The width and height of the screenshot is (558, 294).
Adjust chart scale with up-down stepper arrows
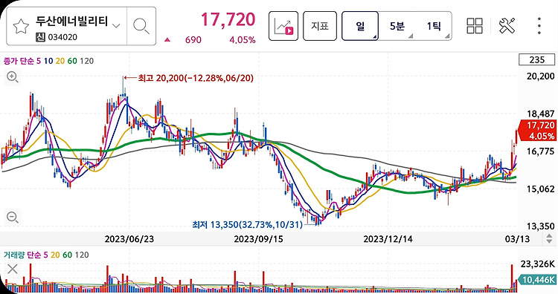click(550, 238)
